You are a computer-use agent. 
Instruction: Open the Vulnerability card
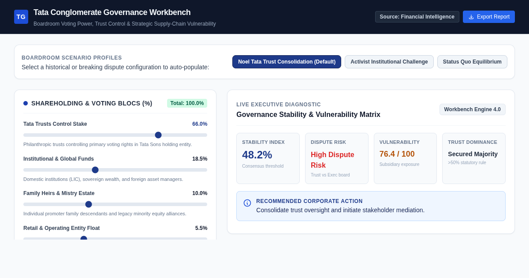click(406, 158)
